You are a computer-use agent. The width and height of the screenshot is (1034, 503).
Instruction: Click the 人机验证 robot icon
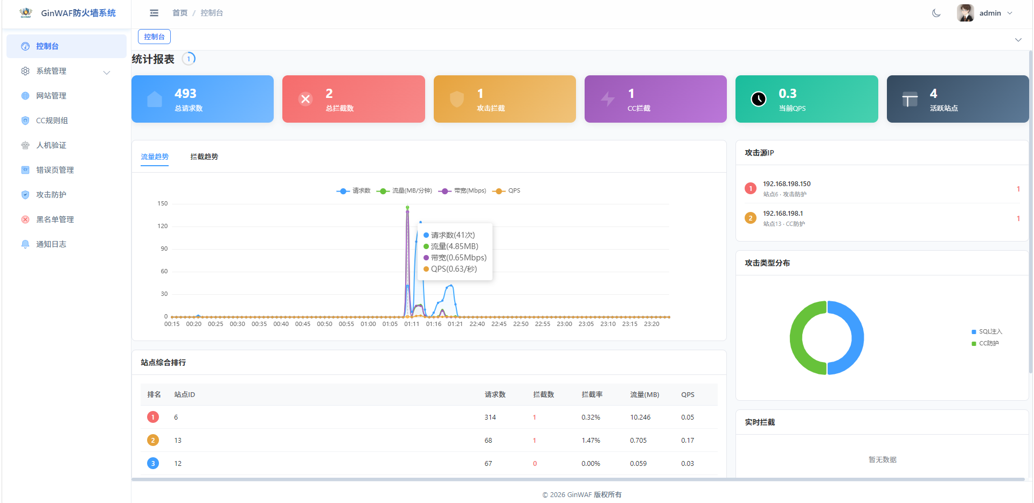coord(25,145)
